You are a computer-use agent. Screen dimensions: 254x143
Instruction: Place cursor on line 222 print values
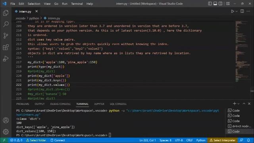[x=48, y=85]
